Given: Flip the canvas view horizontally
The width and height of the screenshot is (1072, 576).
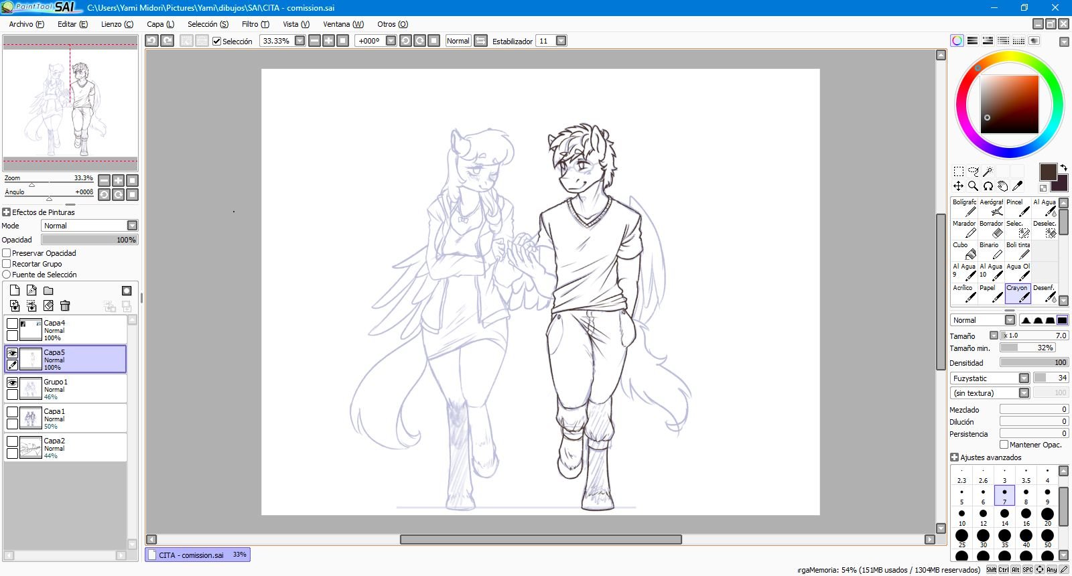Looking at the screenshot, I should point(481,41).
